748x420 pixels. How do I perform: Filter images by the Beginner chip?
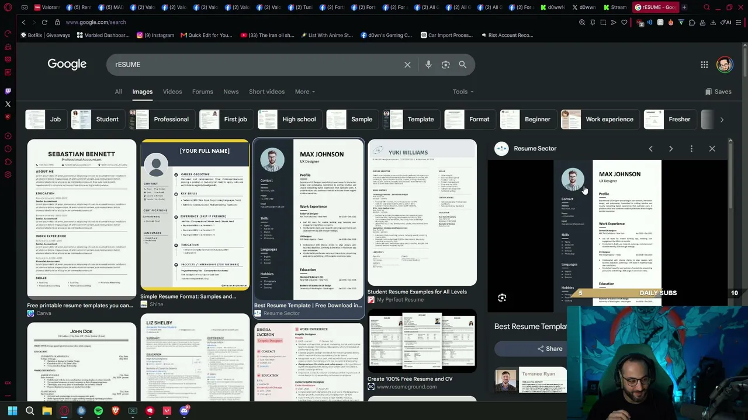pos(527,120)
